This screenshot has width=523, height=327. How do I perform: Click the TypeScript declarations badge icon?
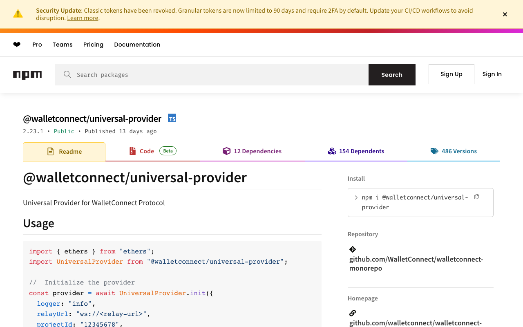coord(172,119)
